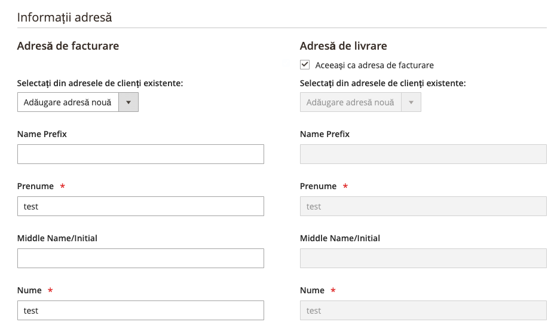
Task: Click the 'Adresă de facturare' section heading
Action: click(x=68, y=46)
